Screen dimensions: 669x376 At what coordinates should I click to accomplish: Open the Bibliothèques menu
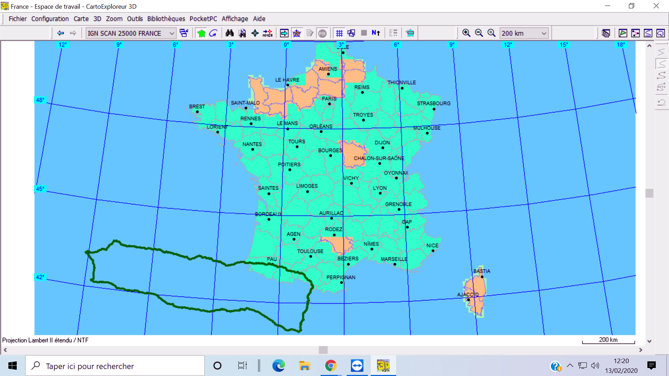coord(166,19)
